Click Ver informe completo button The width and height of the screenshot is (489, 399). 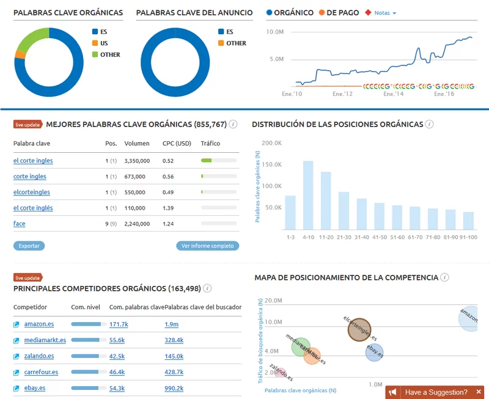click(208, 246)
